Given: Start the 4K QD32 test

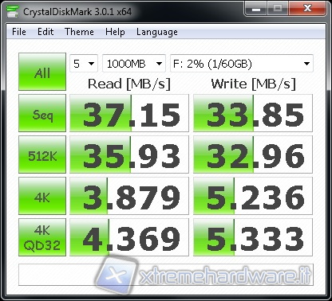Looking at the screenshot, I should (x=42, y=237).
